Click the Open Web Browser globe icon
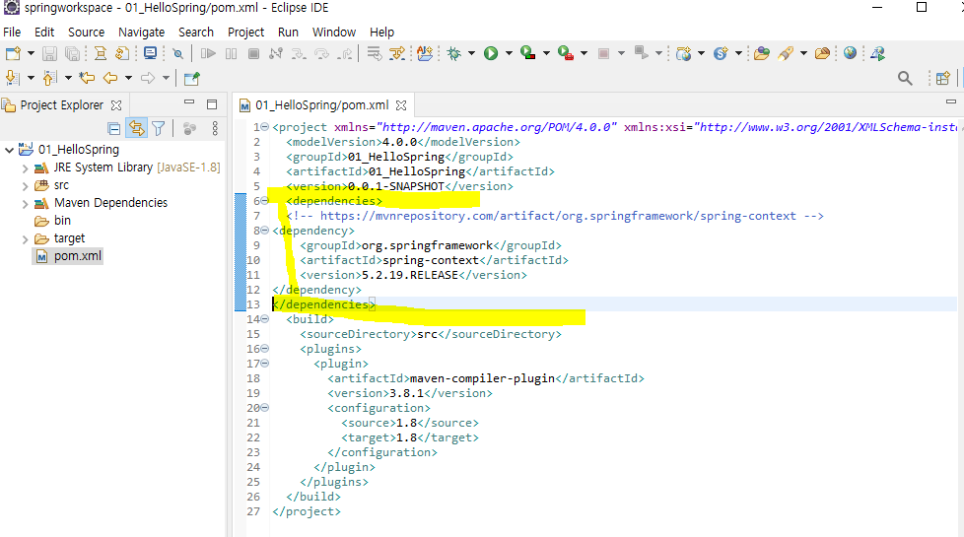The height and width of the screenshot is (537, 964). coord(851,53)
